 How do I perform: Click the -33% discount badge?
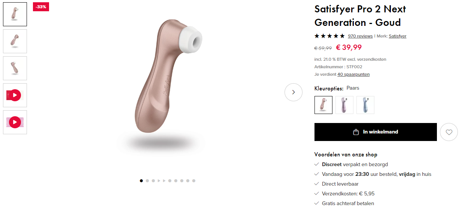[41, 7]
